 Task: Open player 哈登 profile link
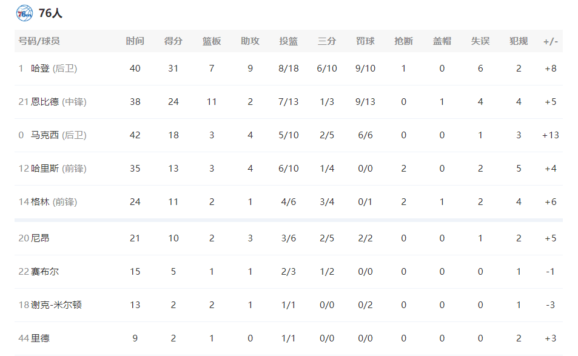pos(40,69)
